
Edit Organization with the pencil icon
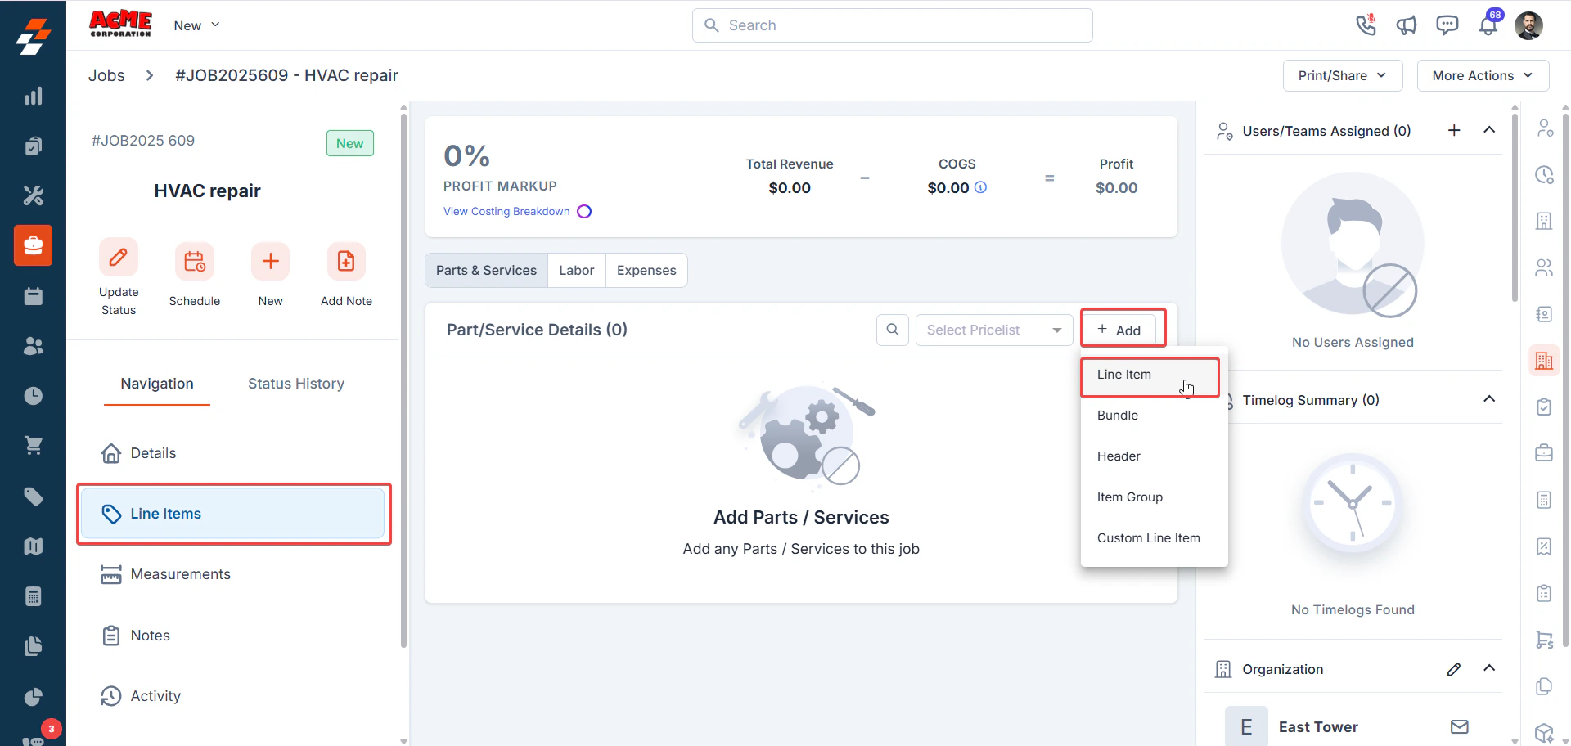[x=1454, y=669]
